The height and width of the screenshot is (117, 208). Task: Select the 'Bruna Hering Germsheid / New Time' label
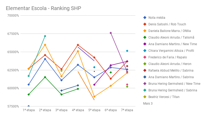tap(174, 84)
